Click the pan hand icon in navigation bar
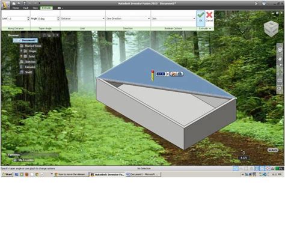Screen dimensions: 285x227 (280, 59)
